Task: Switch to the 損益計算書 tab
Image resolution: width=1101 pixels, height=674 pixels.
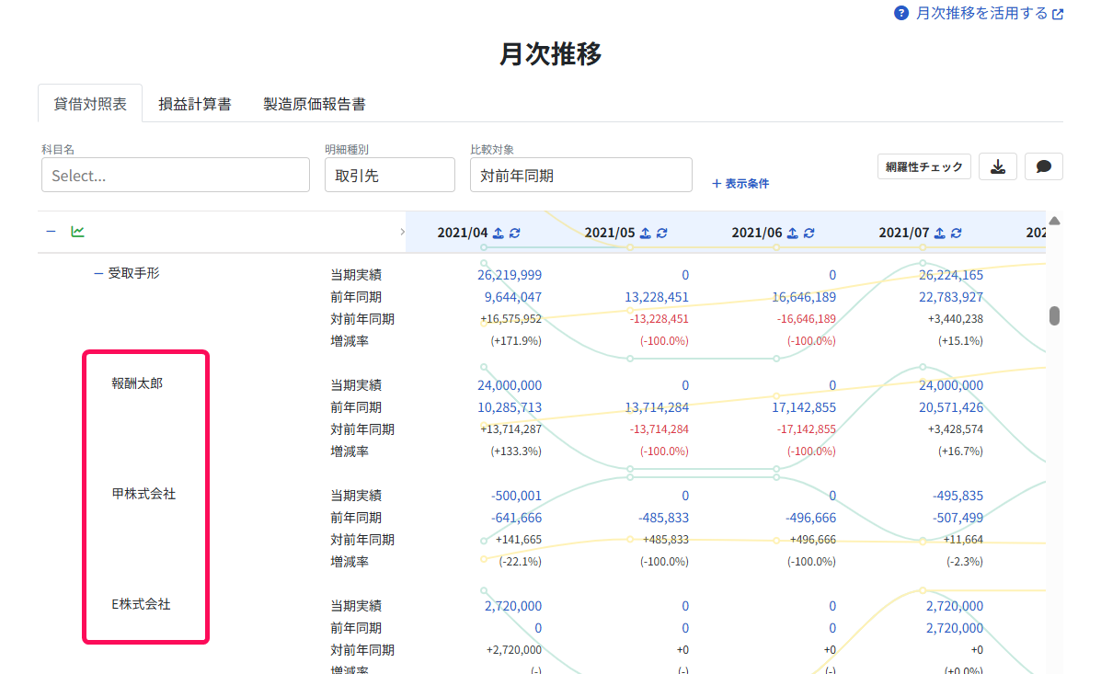Action: [194, 104]
